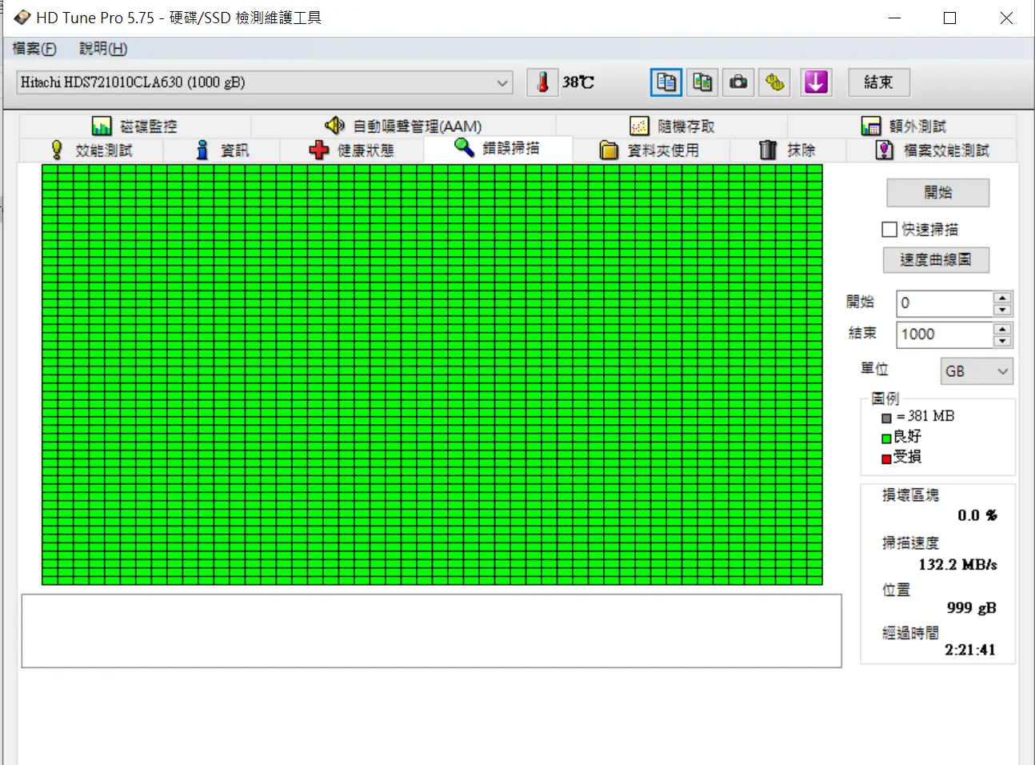Click the 2:21:41 elapsed time value
The image size is (1035, 765).
coord(970,650)
